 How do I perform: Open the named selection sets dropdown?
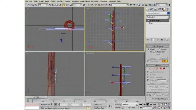click(x=120, y=5)
